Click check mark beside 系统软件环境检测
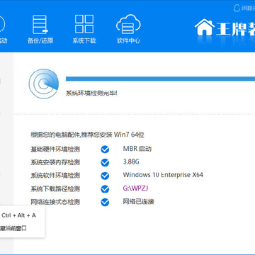Image resolution: width=255 pixels, height=255 pixels. click(105, 176)
